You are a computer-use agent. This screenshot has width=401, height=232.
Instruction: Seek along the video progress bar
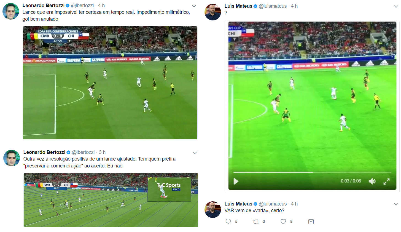[x=312, y=172]
